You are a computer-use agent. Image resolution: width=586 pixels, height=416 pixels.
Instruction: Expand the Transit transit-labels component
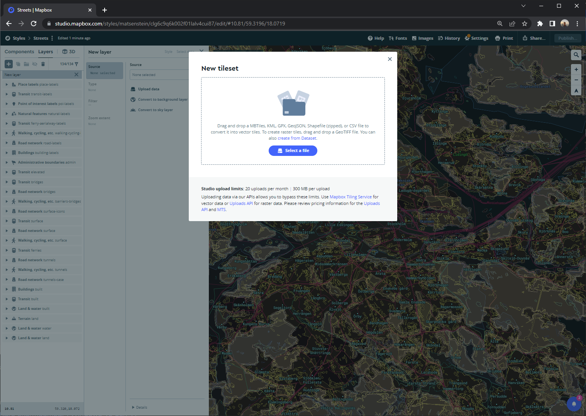tap(7, 94)
